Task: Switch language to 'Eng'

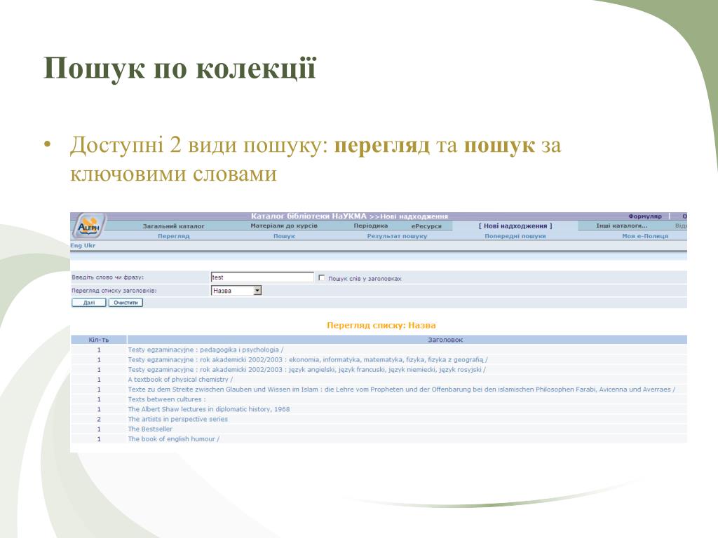Action: point(76,246)
